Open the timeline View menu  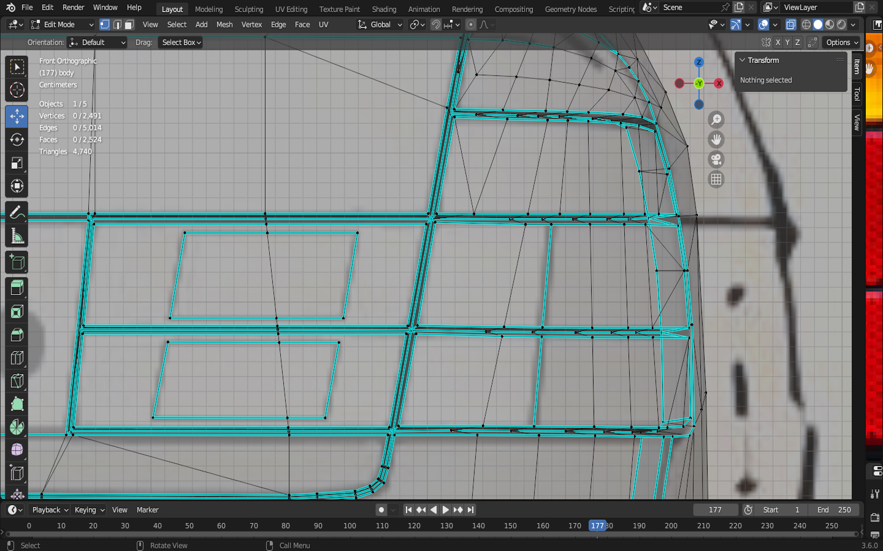tap(120, 510)
